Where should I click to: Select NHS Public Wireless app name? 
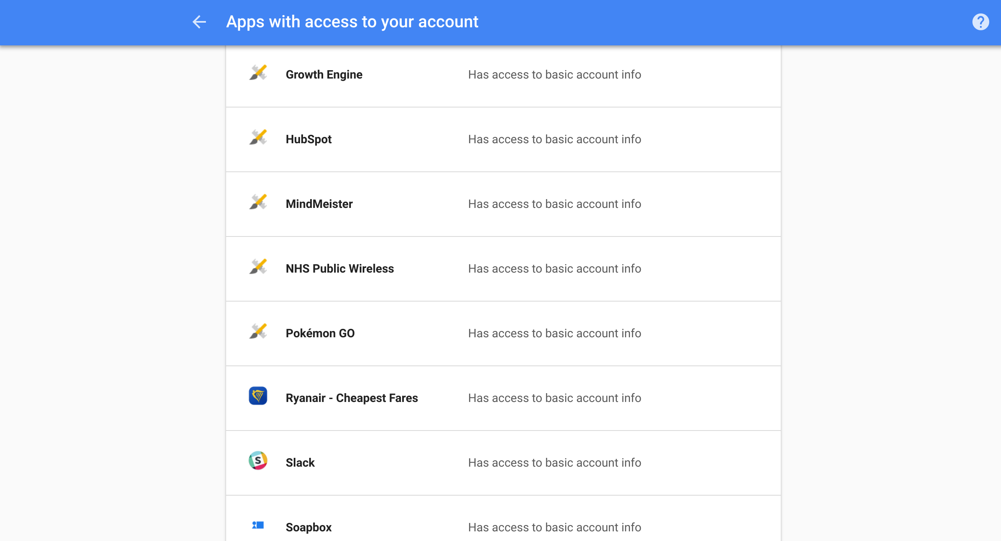tap(340, 269)
